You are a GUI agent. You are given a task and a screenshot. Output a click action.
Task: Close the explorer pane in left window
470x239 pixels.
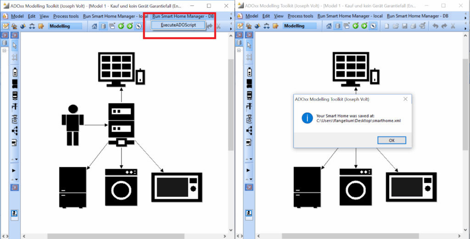[x=5, y=35]
